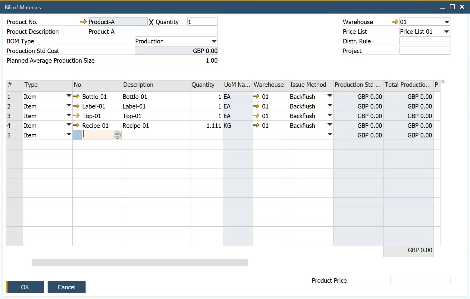470x299 pixels.
Task: Open the Bottle-01 item link arrow
Action: 77,96
